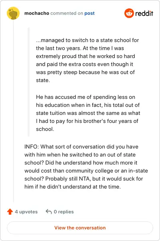This screenshot has height=241, width=160.
Task: Click the comment text beginning with INFO
Action: click(86, 167)
